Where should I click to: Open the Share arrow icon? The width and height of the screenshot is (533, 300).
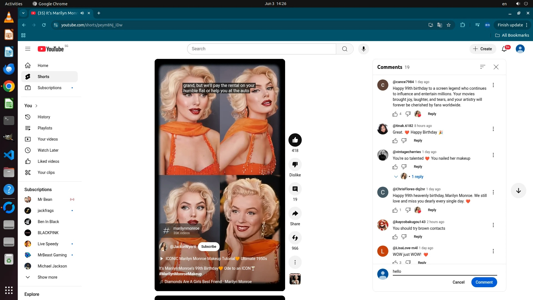coord(295,214)
